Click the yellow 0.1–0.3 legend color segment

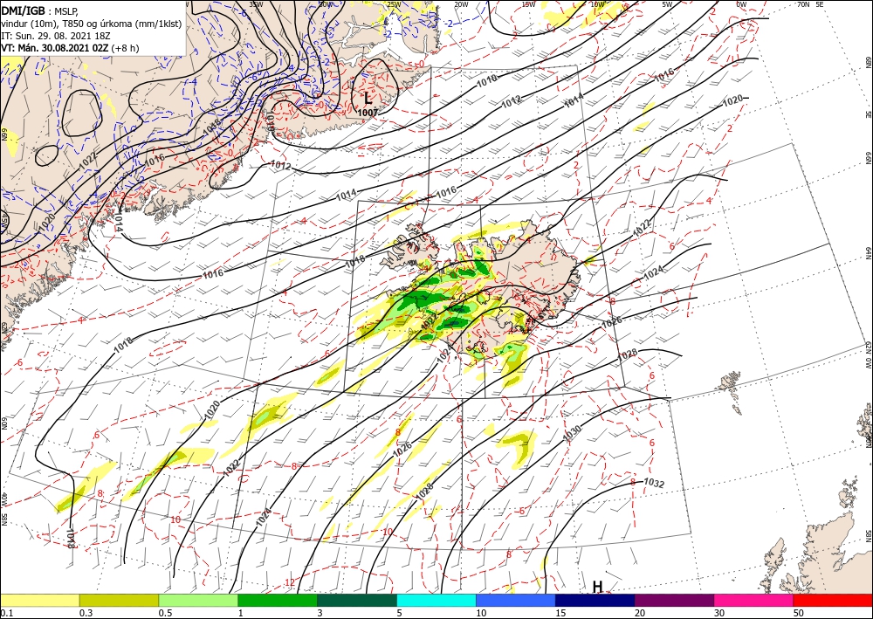point(39,600)
